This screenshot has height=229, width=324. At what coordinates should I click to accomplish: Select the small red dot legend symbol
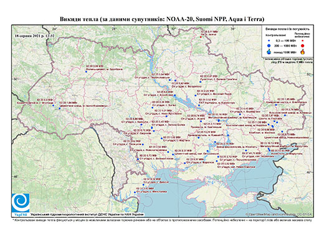point(303,40)
